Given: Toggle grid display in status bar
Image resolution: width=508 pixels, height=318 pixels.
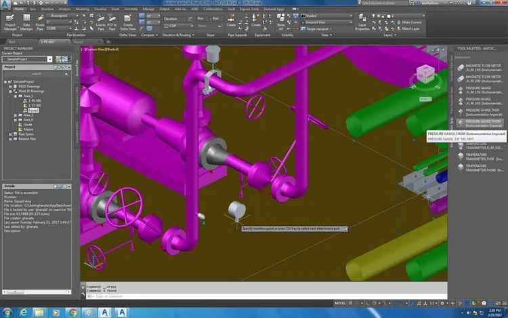Looking at the screenshot, I should pos(350,303).
